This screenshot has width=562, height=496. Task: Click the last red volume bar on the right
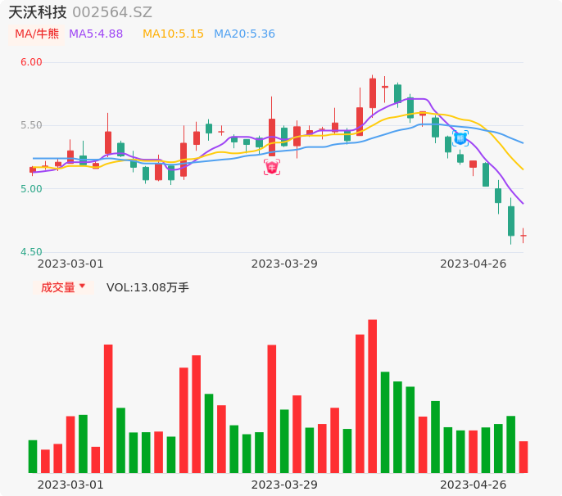point(523,458)
